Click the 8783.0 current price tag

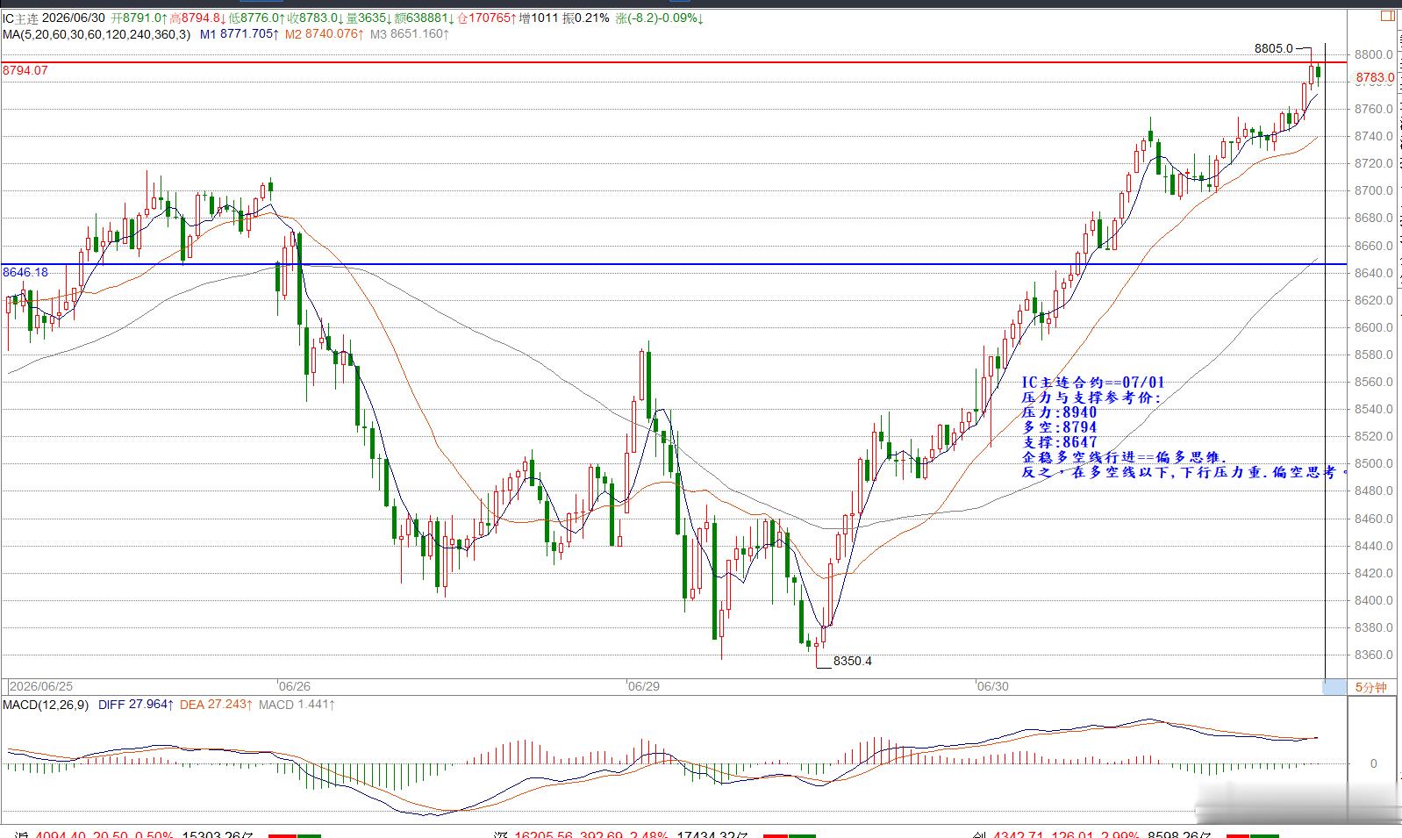tap(1375, 78)
